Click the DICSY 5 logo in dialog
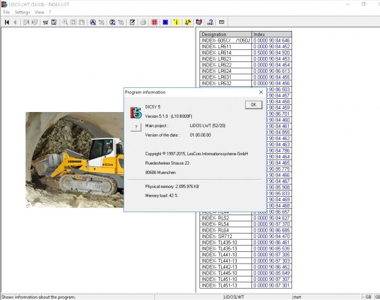This screenshot has width=380, height=300. click(x=136, y=113)
